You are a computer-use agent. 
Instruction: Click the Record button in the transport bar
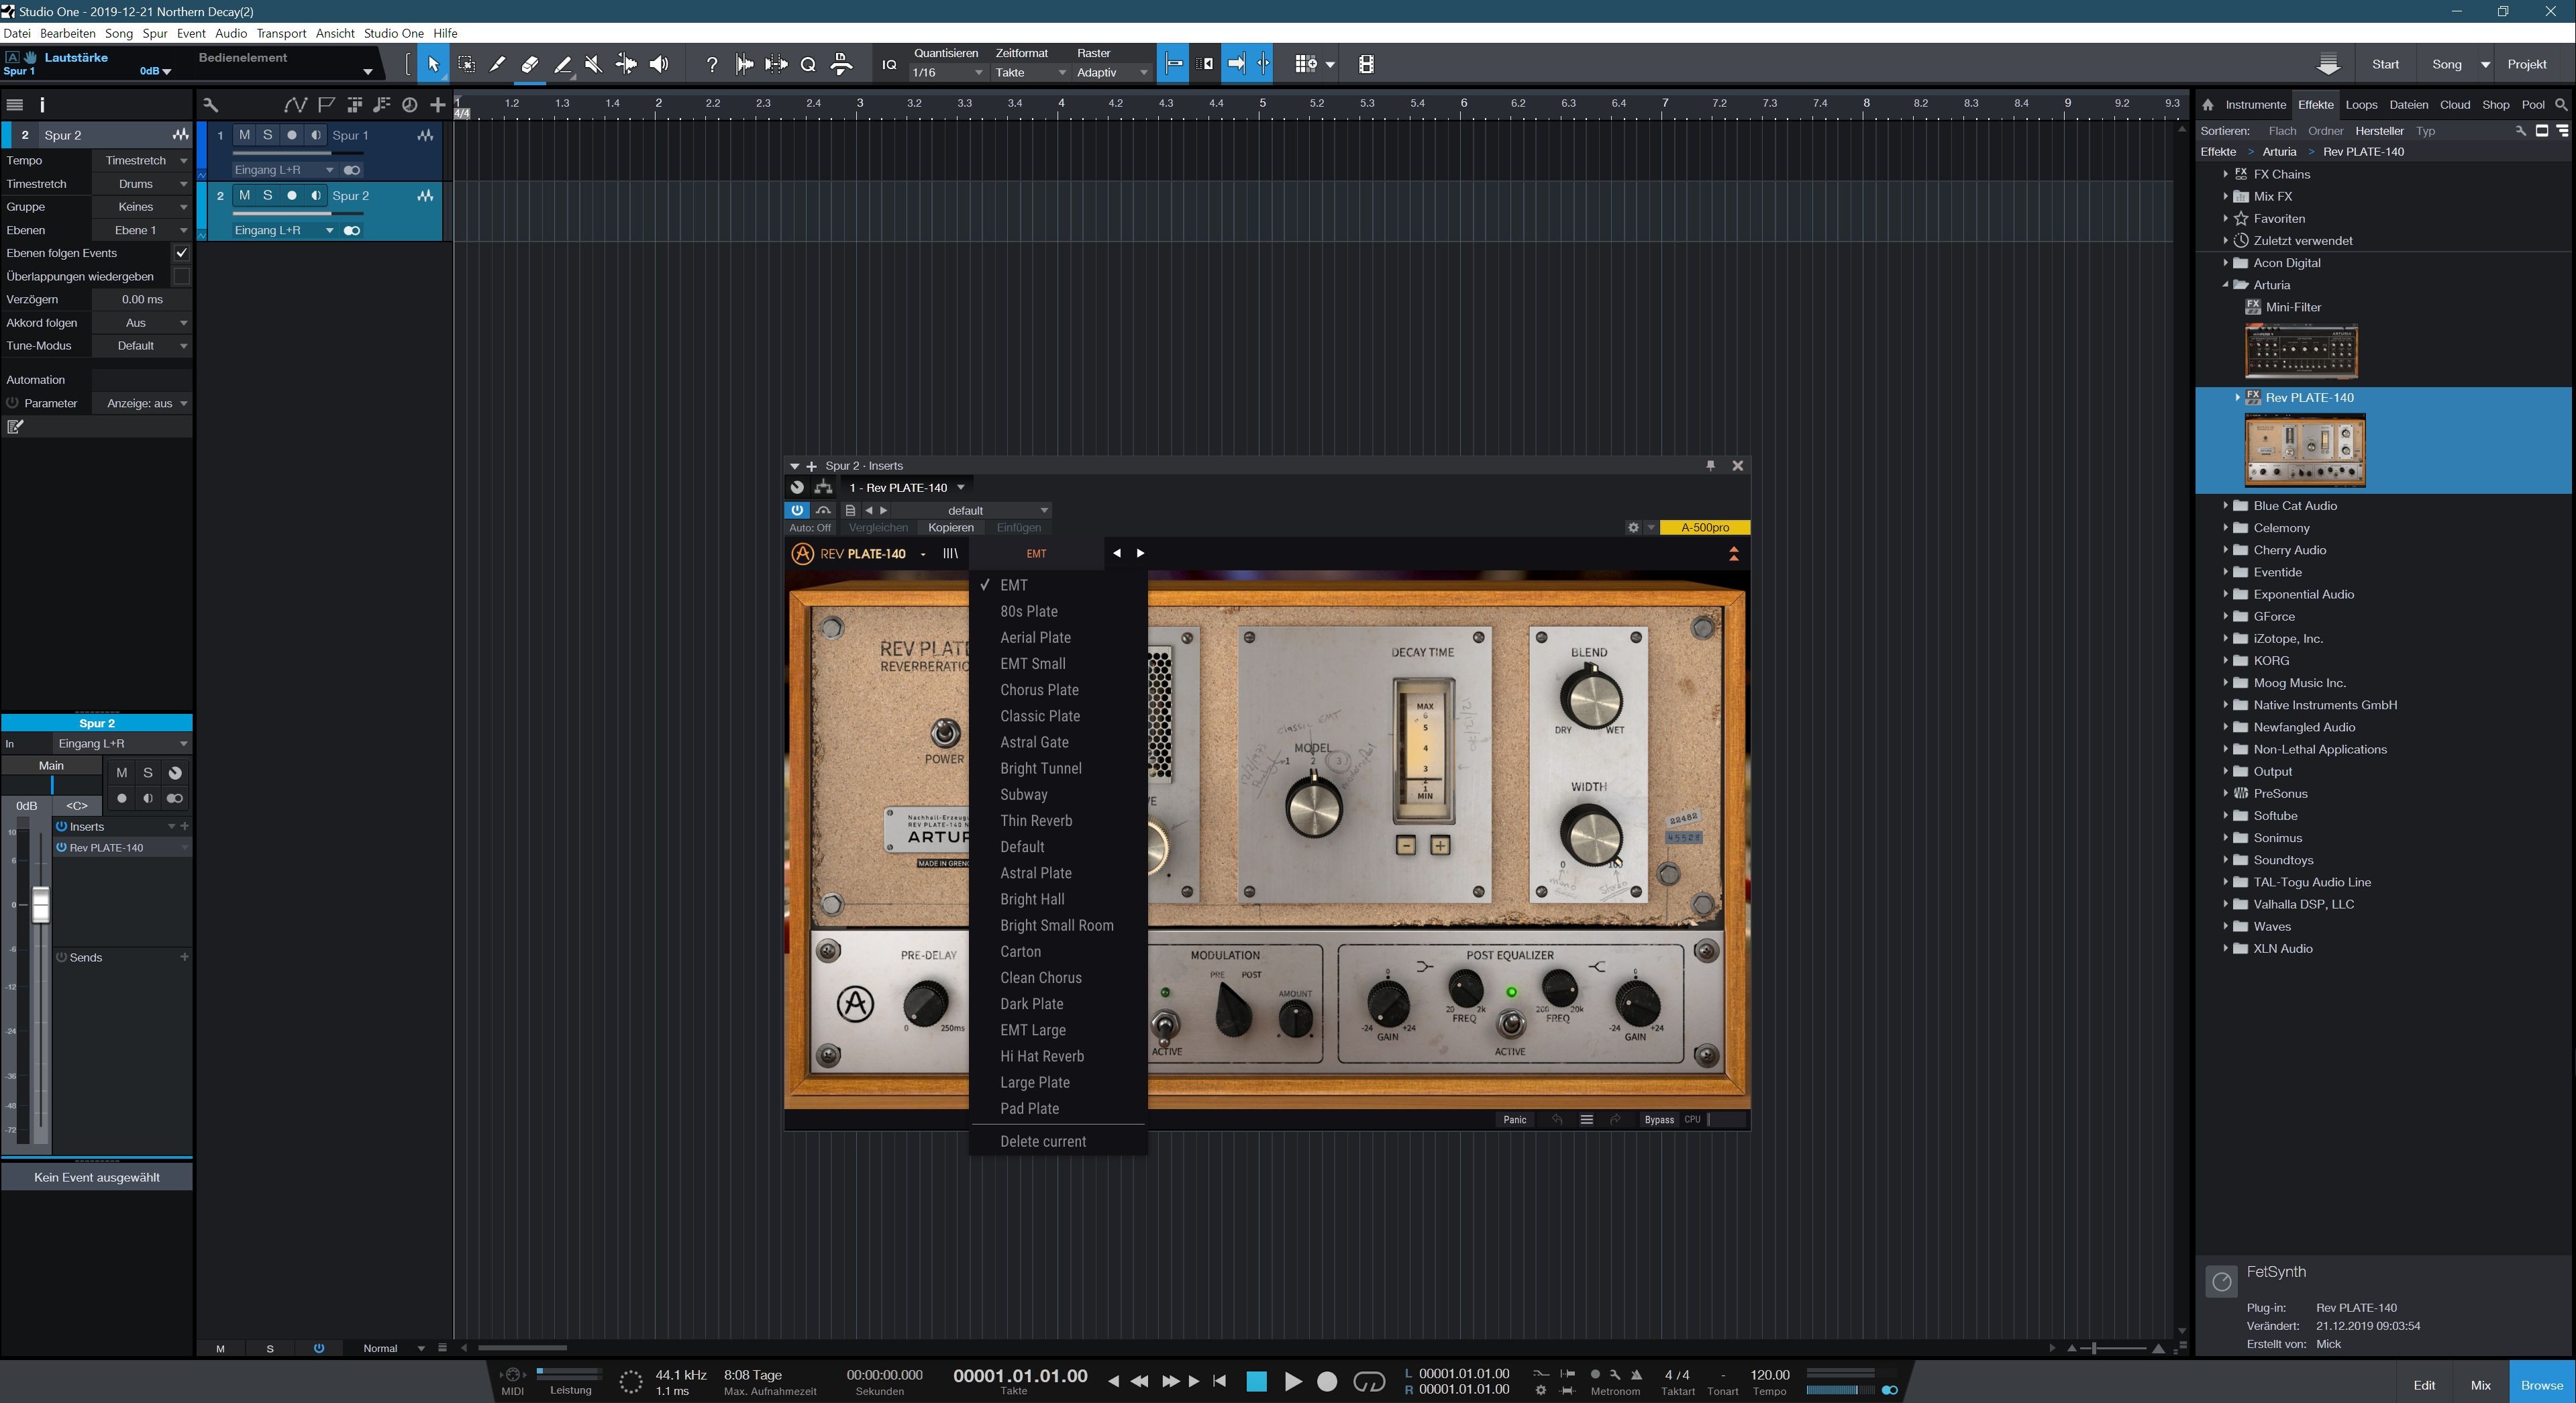point(1327,1381)
